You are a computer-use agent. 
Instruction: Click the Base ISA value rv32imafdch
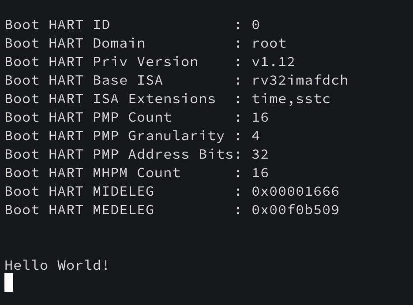tap(300, 80)
